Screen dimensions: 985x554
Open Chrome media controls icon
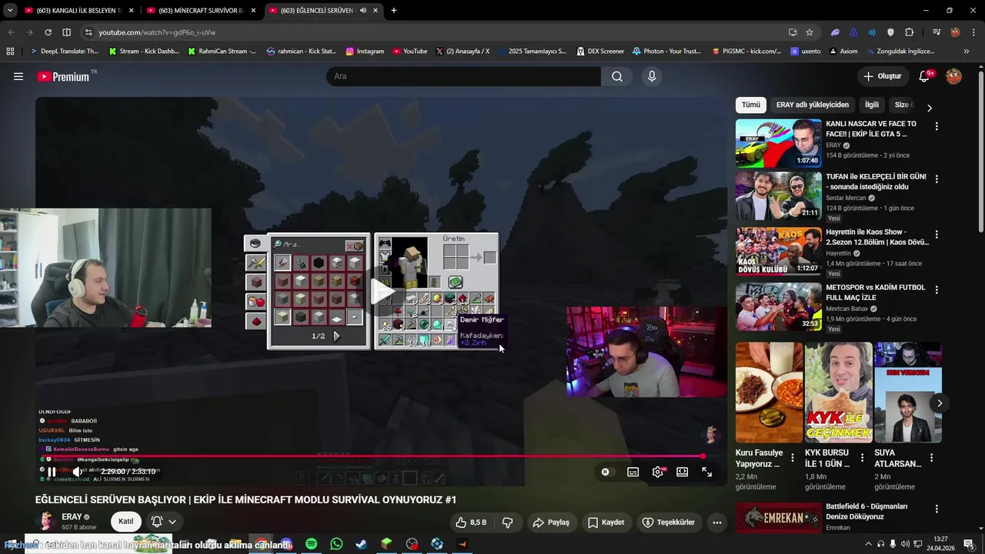937,32
